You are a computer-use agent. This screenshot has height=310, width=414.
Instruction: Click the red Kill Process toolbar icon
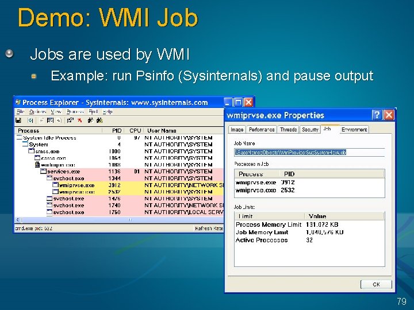point(79,121)
